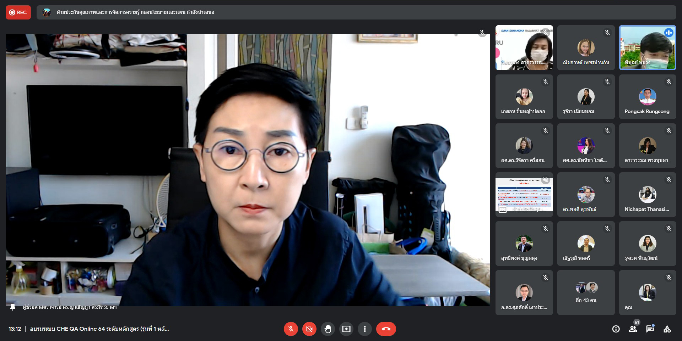Click the red REC recording indicator
The width and height of the screenshot is (682, 341).
(18, 12)
